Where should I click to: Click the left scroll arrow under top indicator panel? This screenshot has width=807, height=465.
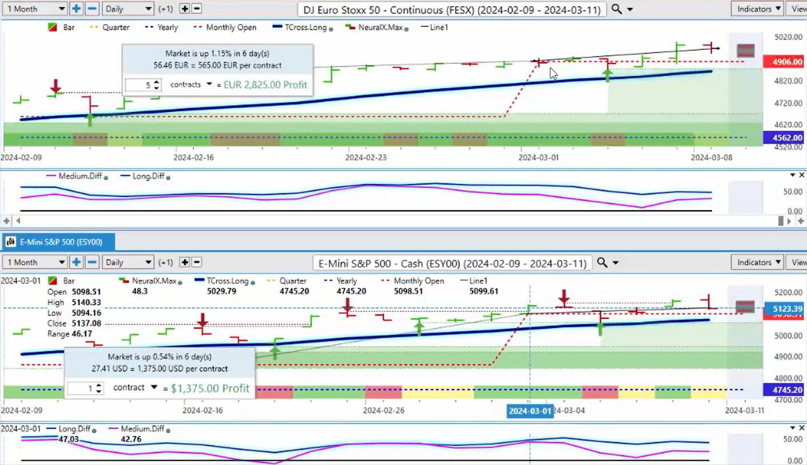18,221
